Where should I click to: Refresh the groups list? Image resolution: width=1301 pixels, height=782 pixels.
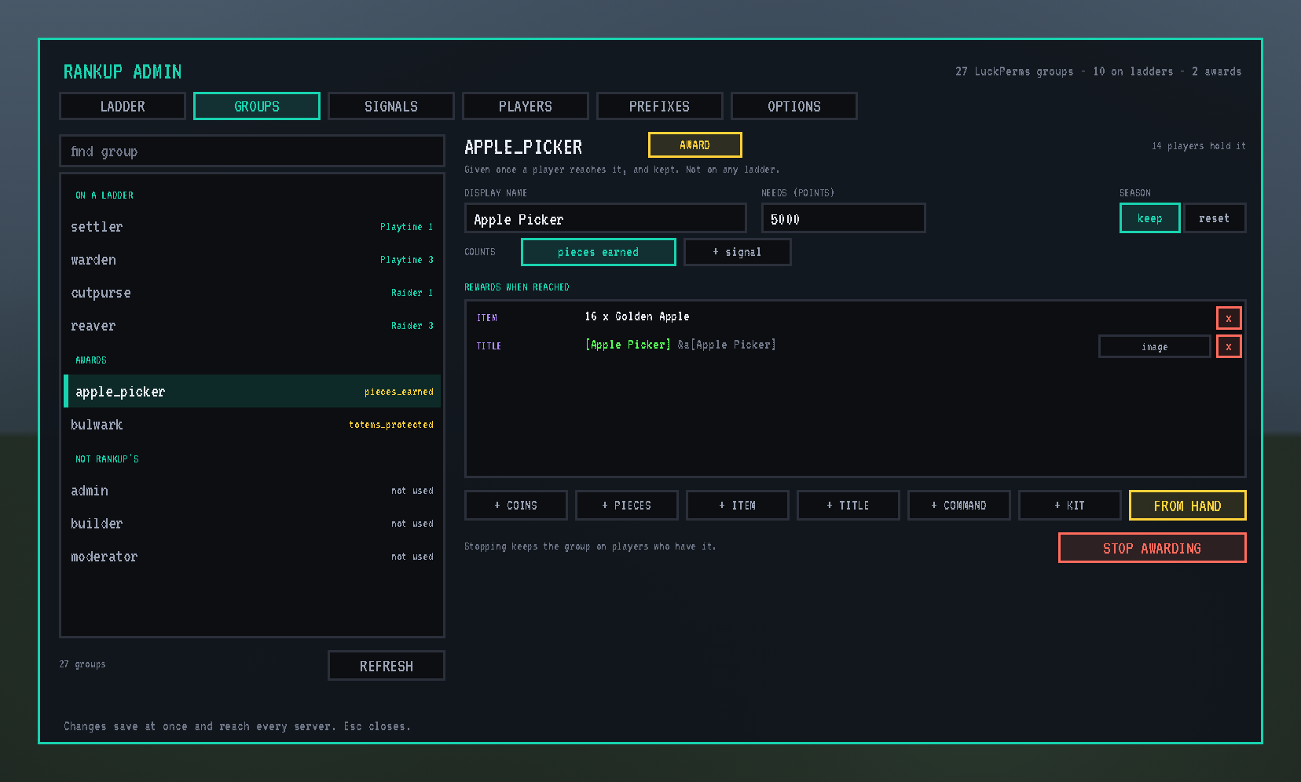(x=386, y=665)
